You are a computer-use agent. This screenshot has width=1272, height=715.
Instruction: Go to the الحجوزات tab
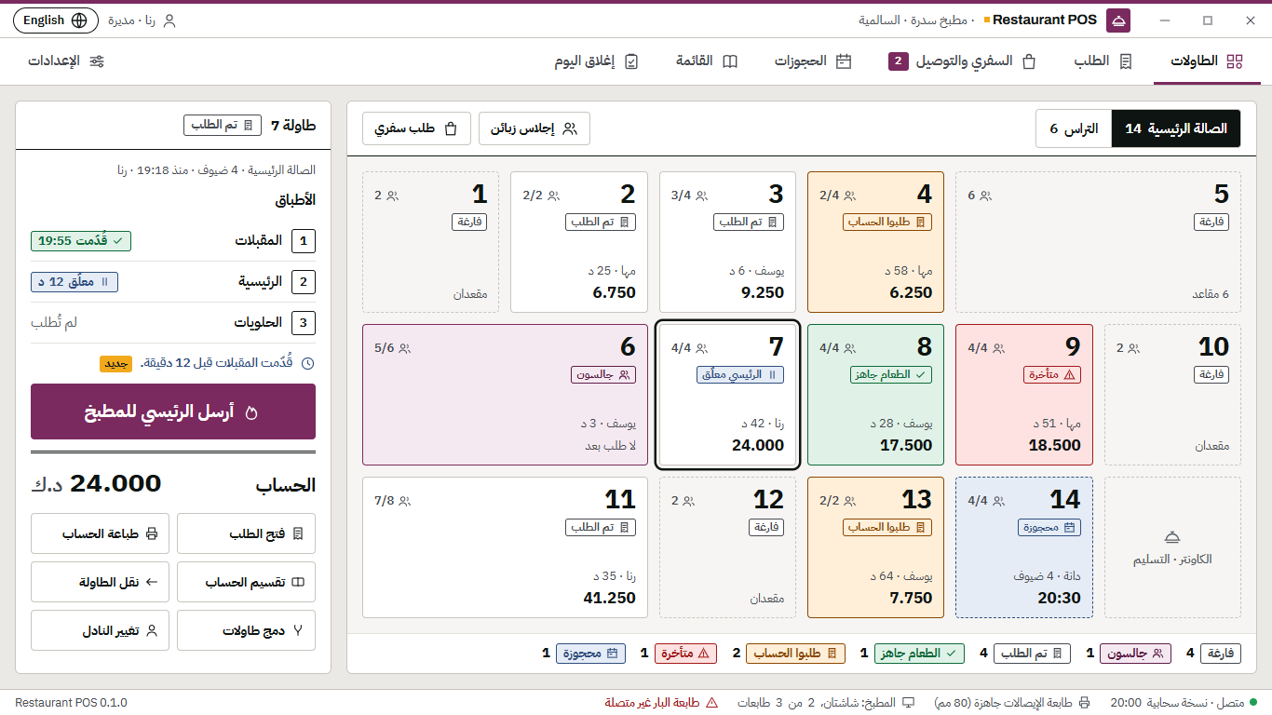click(813, 61)
